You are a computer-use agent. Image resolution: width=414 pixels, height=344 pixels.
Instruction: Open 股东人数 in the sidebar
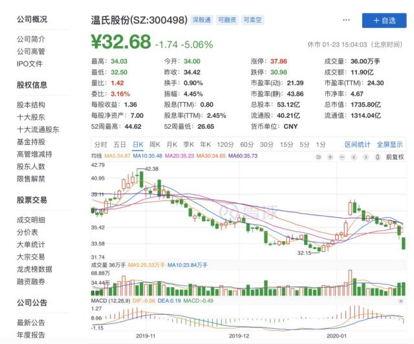(x=31, y=167)
